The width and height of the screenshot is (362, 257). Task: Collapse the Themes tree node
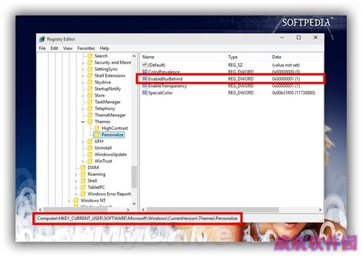tap(83, 122)
